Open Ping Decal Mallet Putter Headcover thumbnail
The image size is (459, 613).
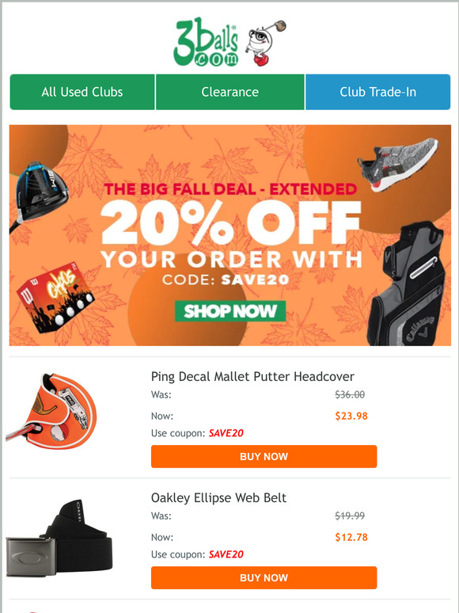click(51, 409)
